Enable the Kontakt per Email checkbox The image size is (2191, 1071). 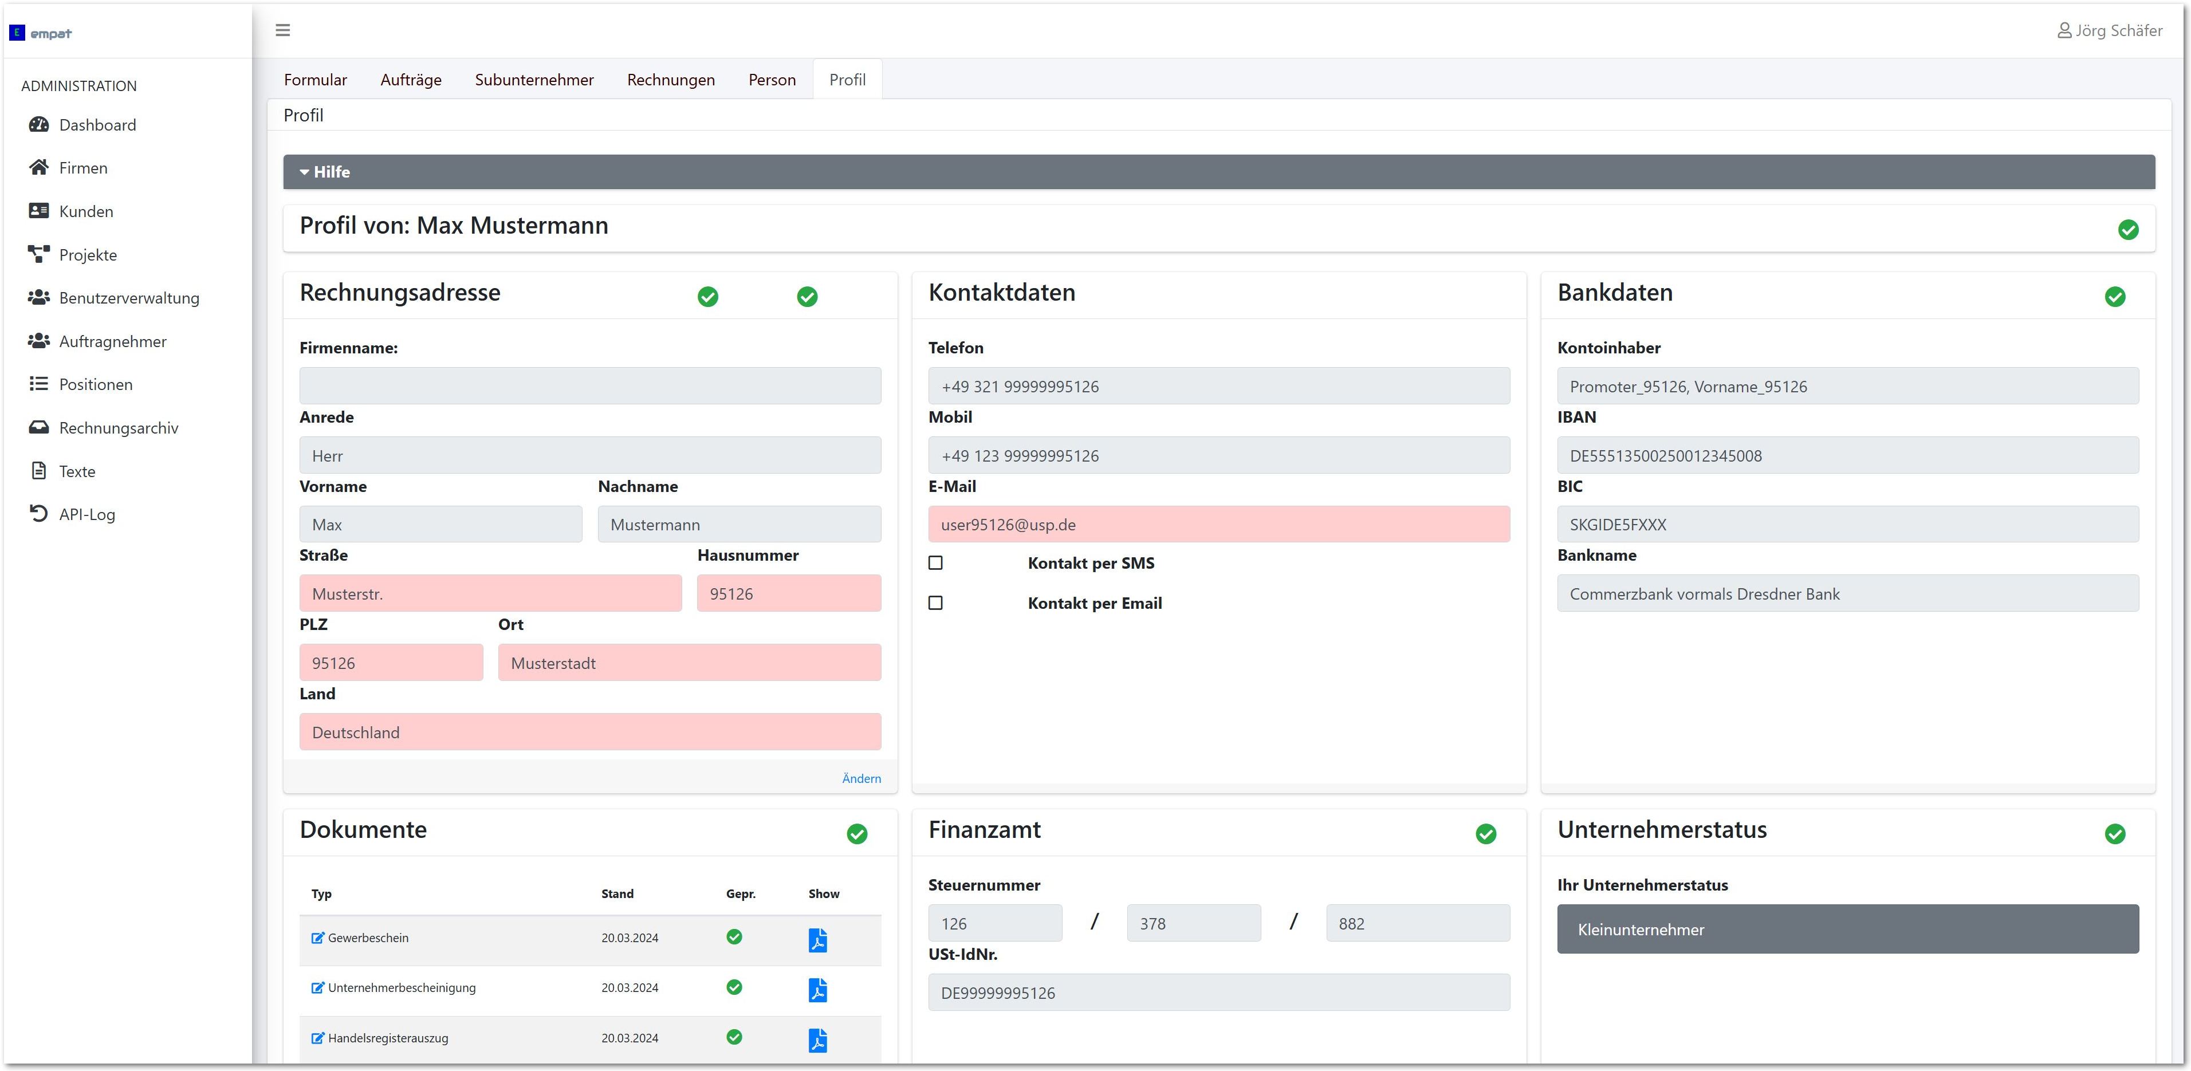pyautogui.click(x=935, y=603)
